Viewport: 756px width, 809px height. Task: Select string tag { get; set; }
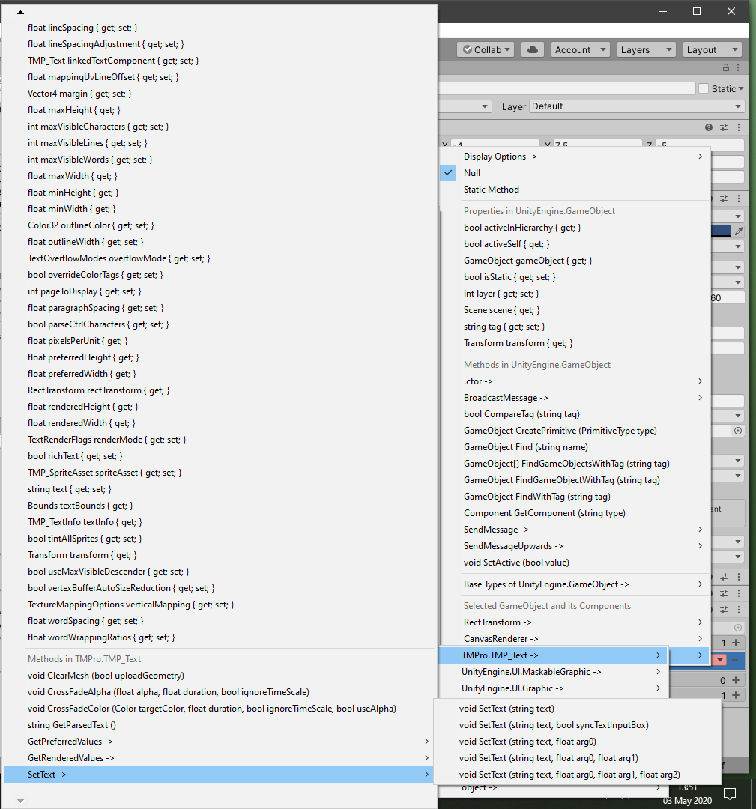click(x=575, y=327)
